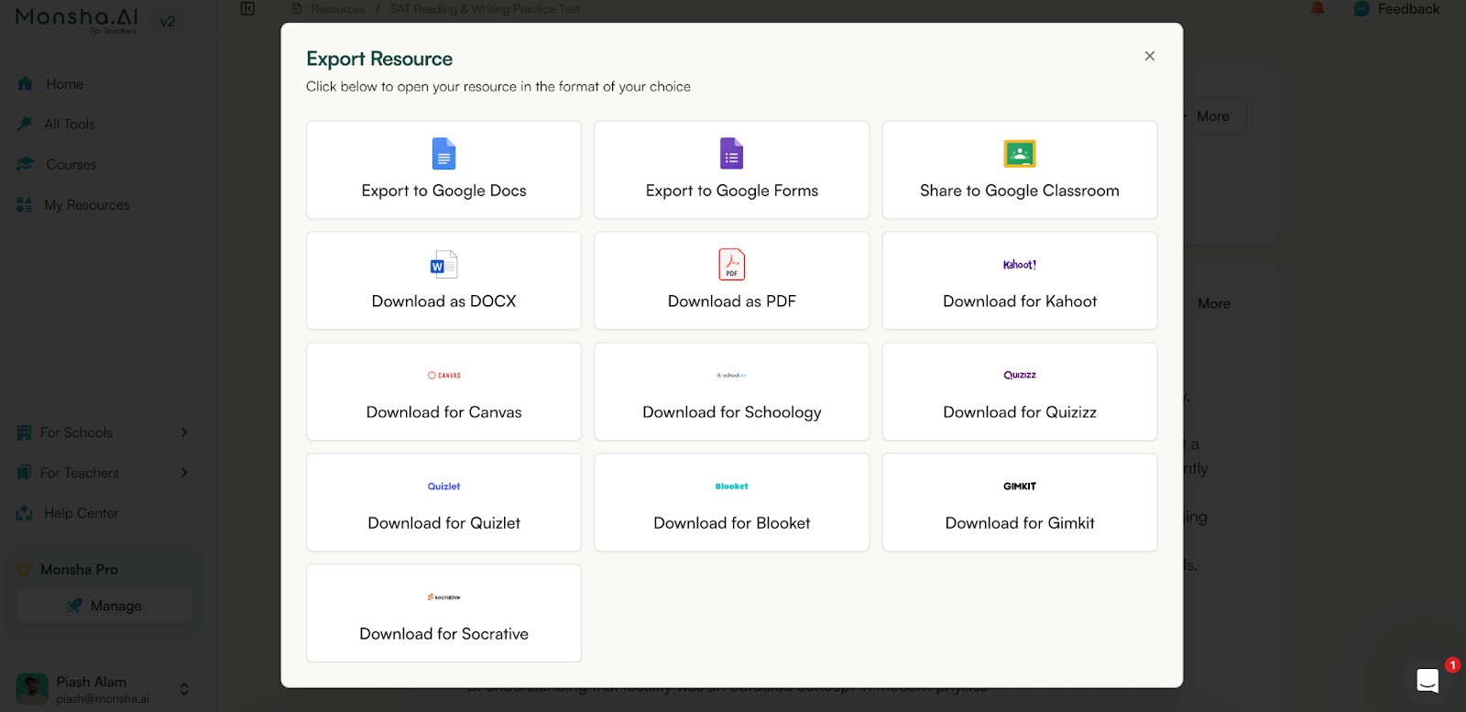The height and width of the screenshot is (712, 1466).
Task: Click the Quizlet logo
Action: [x=443, y=487]
